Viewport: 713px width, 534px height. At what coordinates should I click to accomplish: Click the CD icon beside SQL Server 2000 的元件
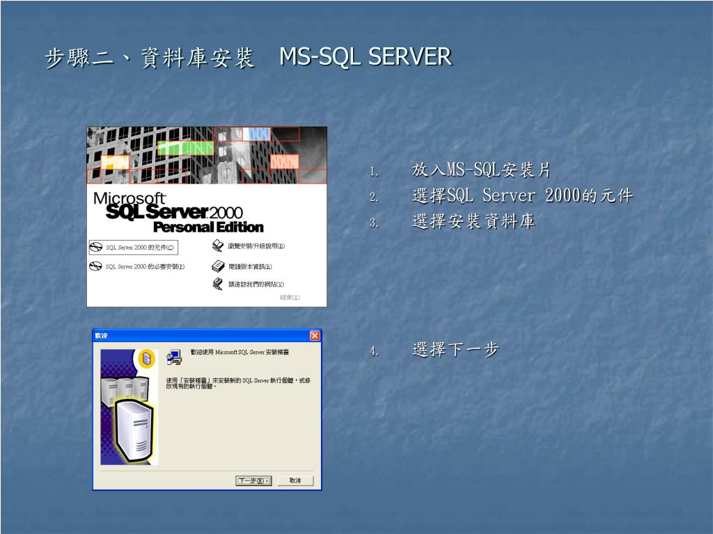point(95,248)
